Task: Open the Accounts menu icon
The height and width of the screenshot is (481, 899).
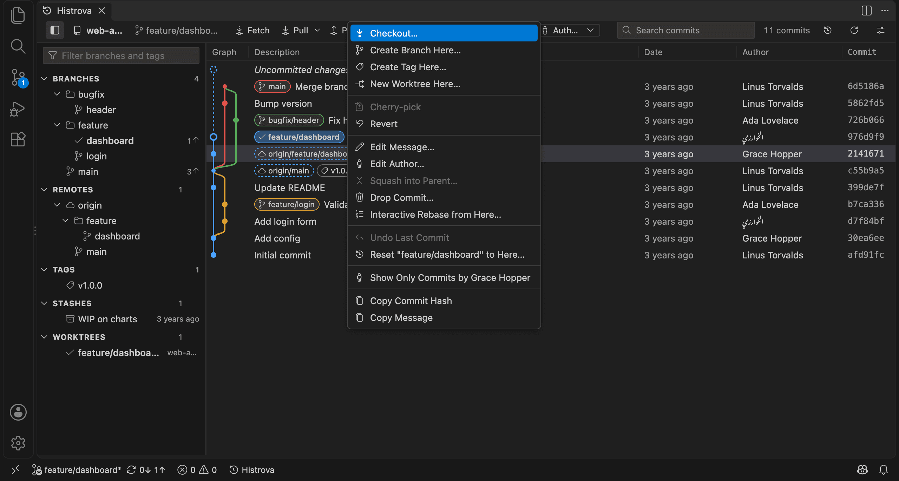Action: coord(18,412)
